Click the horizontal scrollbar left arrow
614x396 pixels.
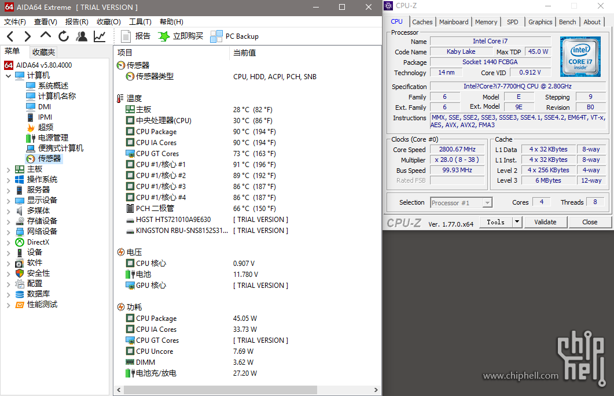coord(119,390)
